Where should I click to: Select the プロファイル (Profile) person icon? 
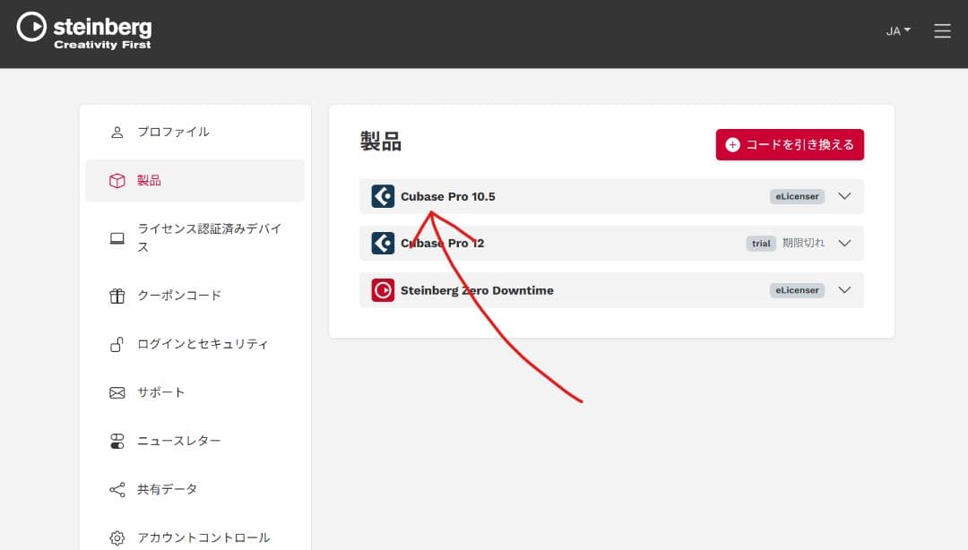117,131
